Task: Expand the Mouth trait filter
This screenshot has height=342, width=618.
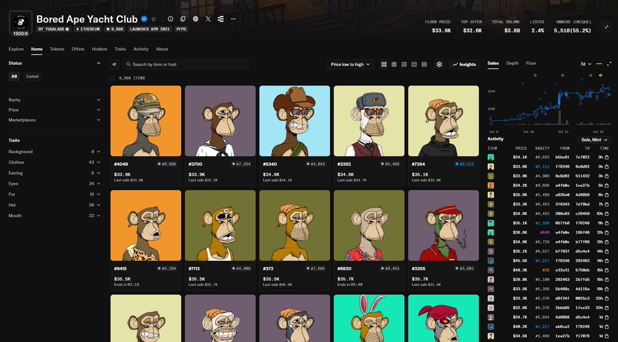Action: (x=55, y=216)
